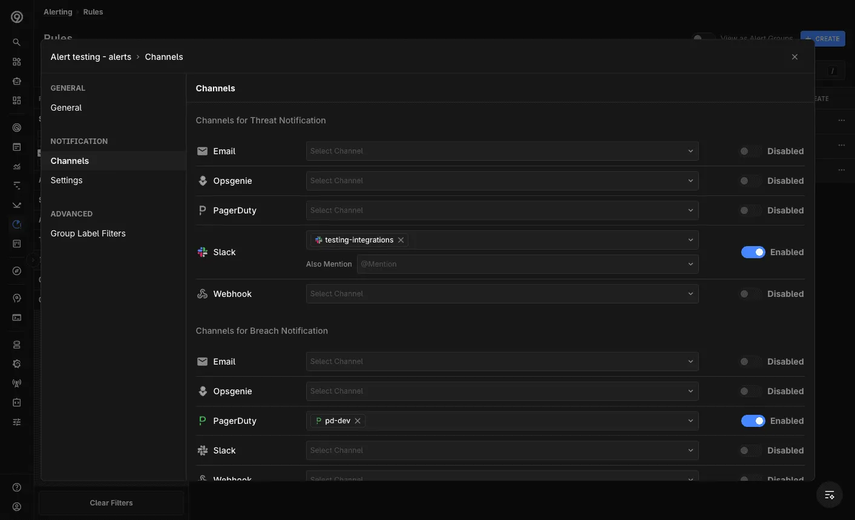855x520 pixels.
Task: Disable the Breach PagerDuty channel toggle
Action: pyautogui.click(x=753, y=421)
